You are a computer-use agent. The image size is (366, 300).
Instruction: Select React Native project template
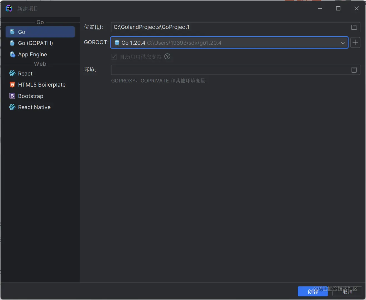pos(40,107)
